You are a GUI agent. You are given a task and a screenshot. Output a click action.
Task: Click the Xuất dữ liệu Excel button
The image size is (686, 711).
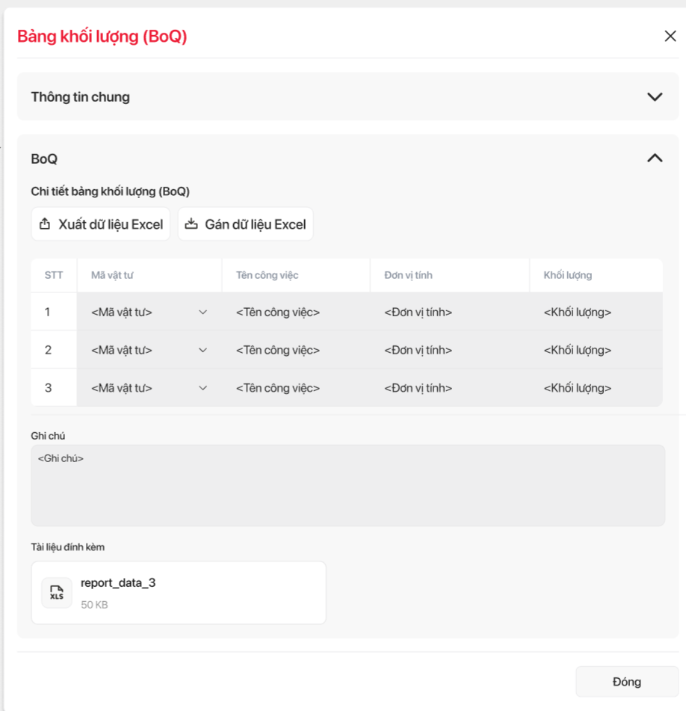[101, 224]
